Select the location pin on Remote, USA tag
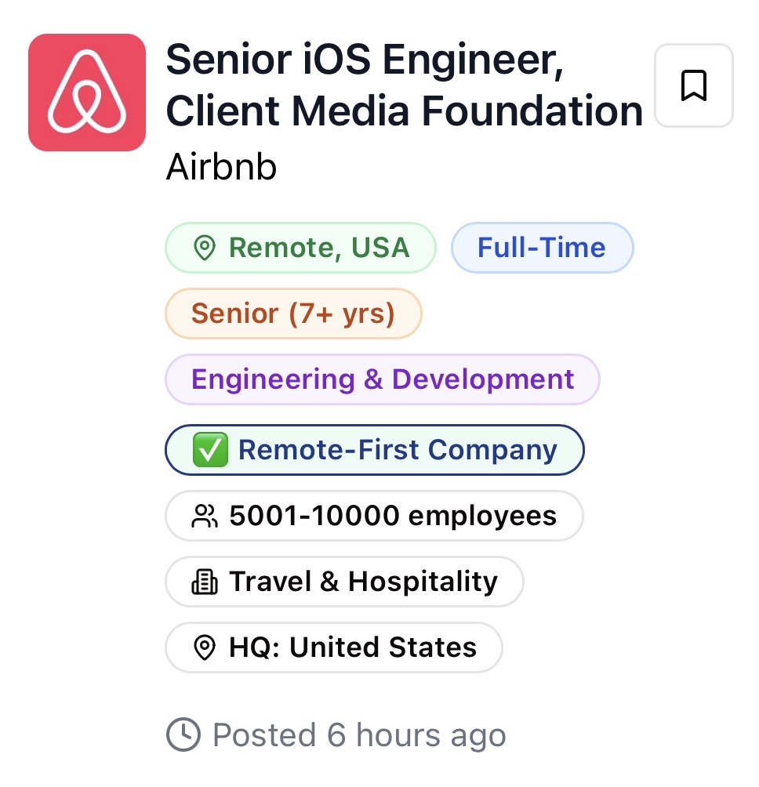Viewport: 759px width, 787px height. tap(205, 247)
